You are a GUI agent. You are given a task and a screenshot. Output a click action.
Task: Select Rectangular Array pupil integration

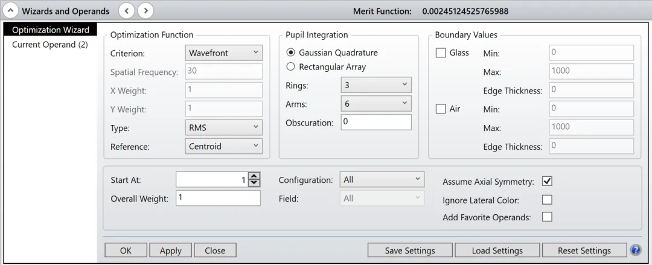291,67
